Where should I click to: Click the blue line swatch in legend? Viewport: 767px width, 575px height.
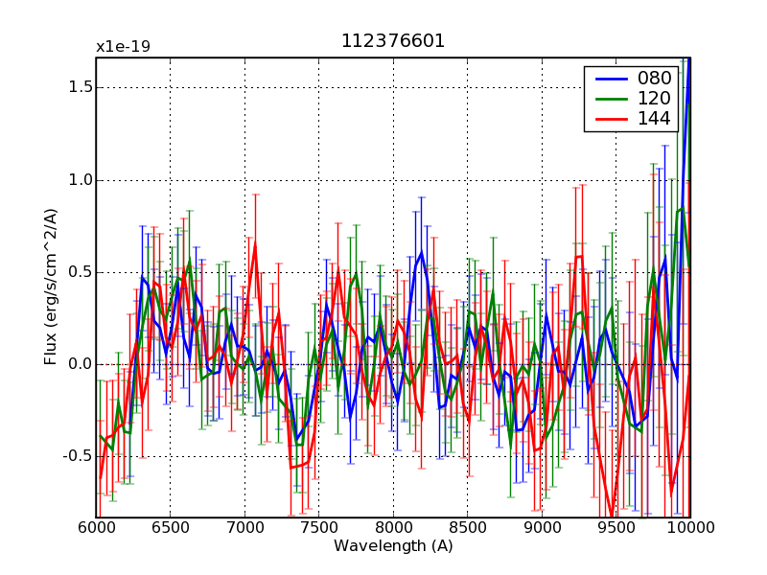606,79
